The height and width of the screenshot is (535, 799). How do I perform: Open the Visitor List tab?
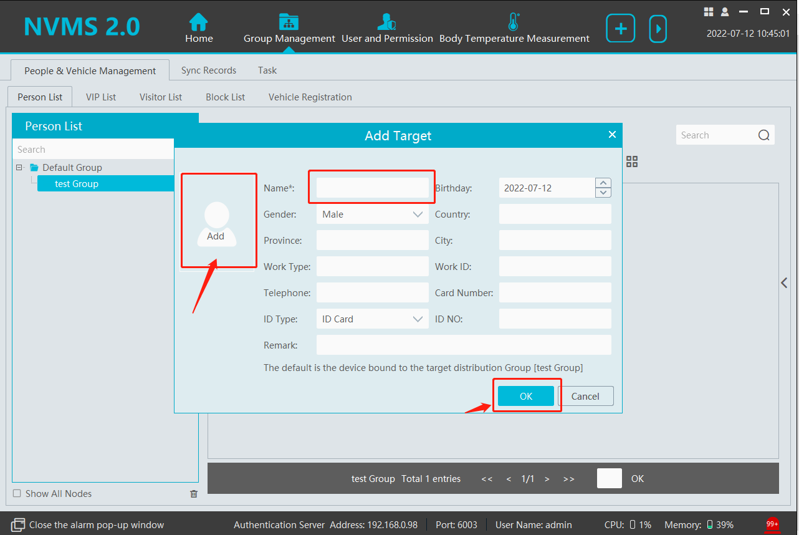[161, 97]
